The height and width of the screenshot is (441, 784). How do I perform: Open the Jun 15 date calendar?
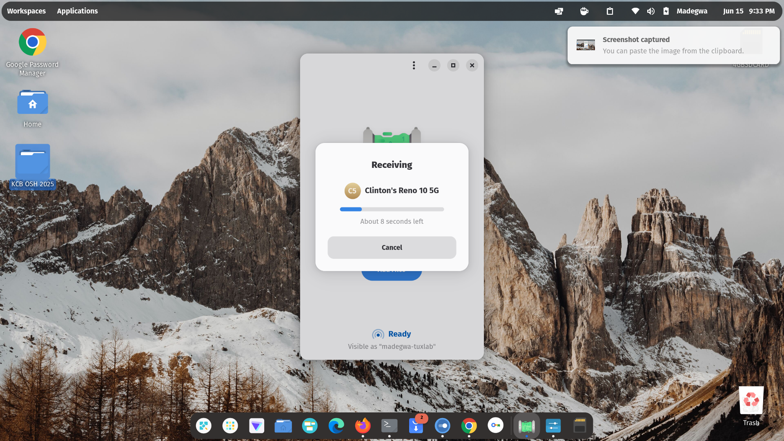733,11
